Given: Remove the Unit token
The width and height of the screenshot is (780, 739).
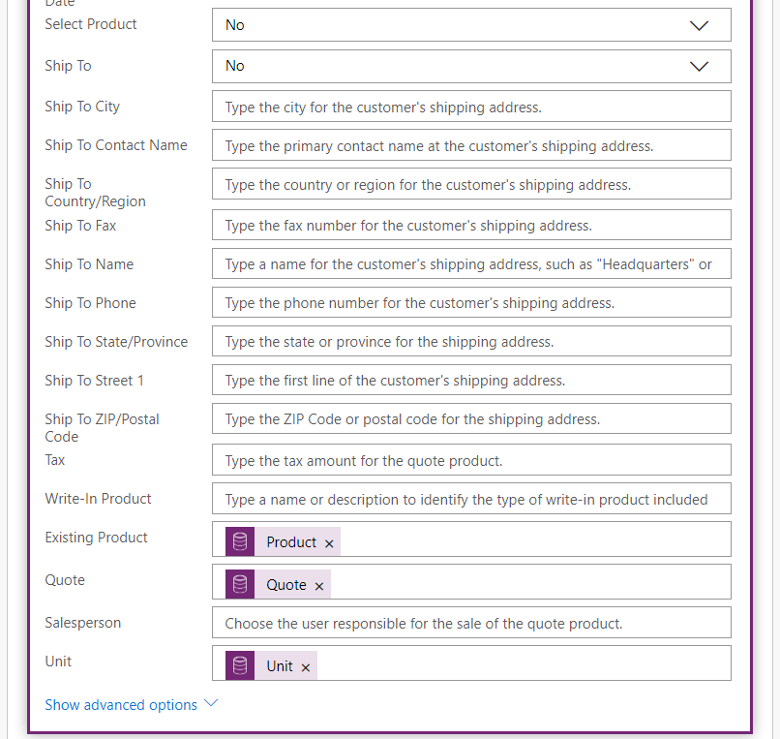Looking at the screenshot, I should [x=306, y=668].
